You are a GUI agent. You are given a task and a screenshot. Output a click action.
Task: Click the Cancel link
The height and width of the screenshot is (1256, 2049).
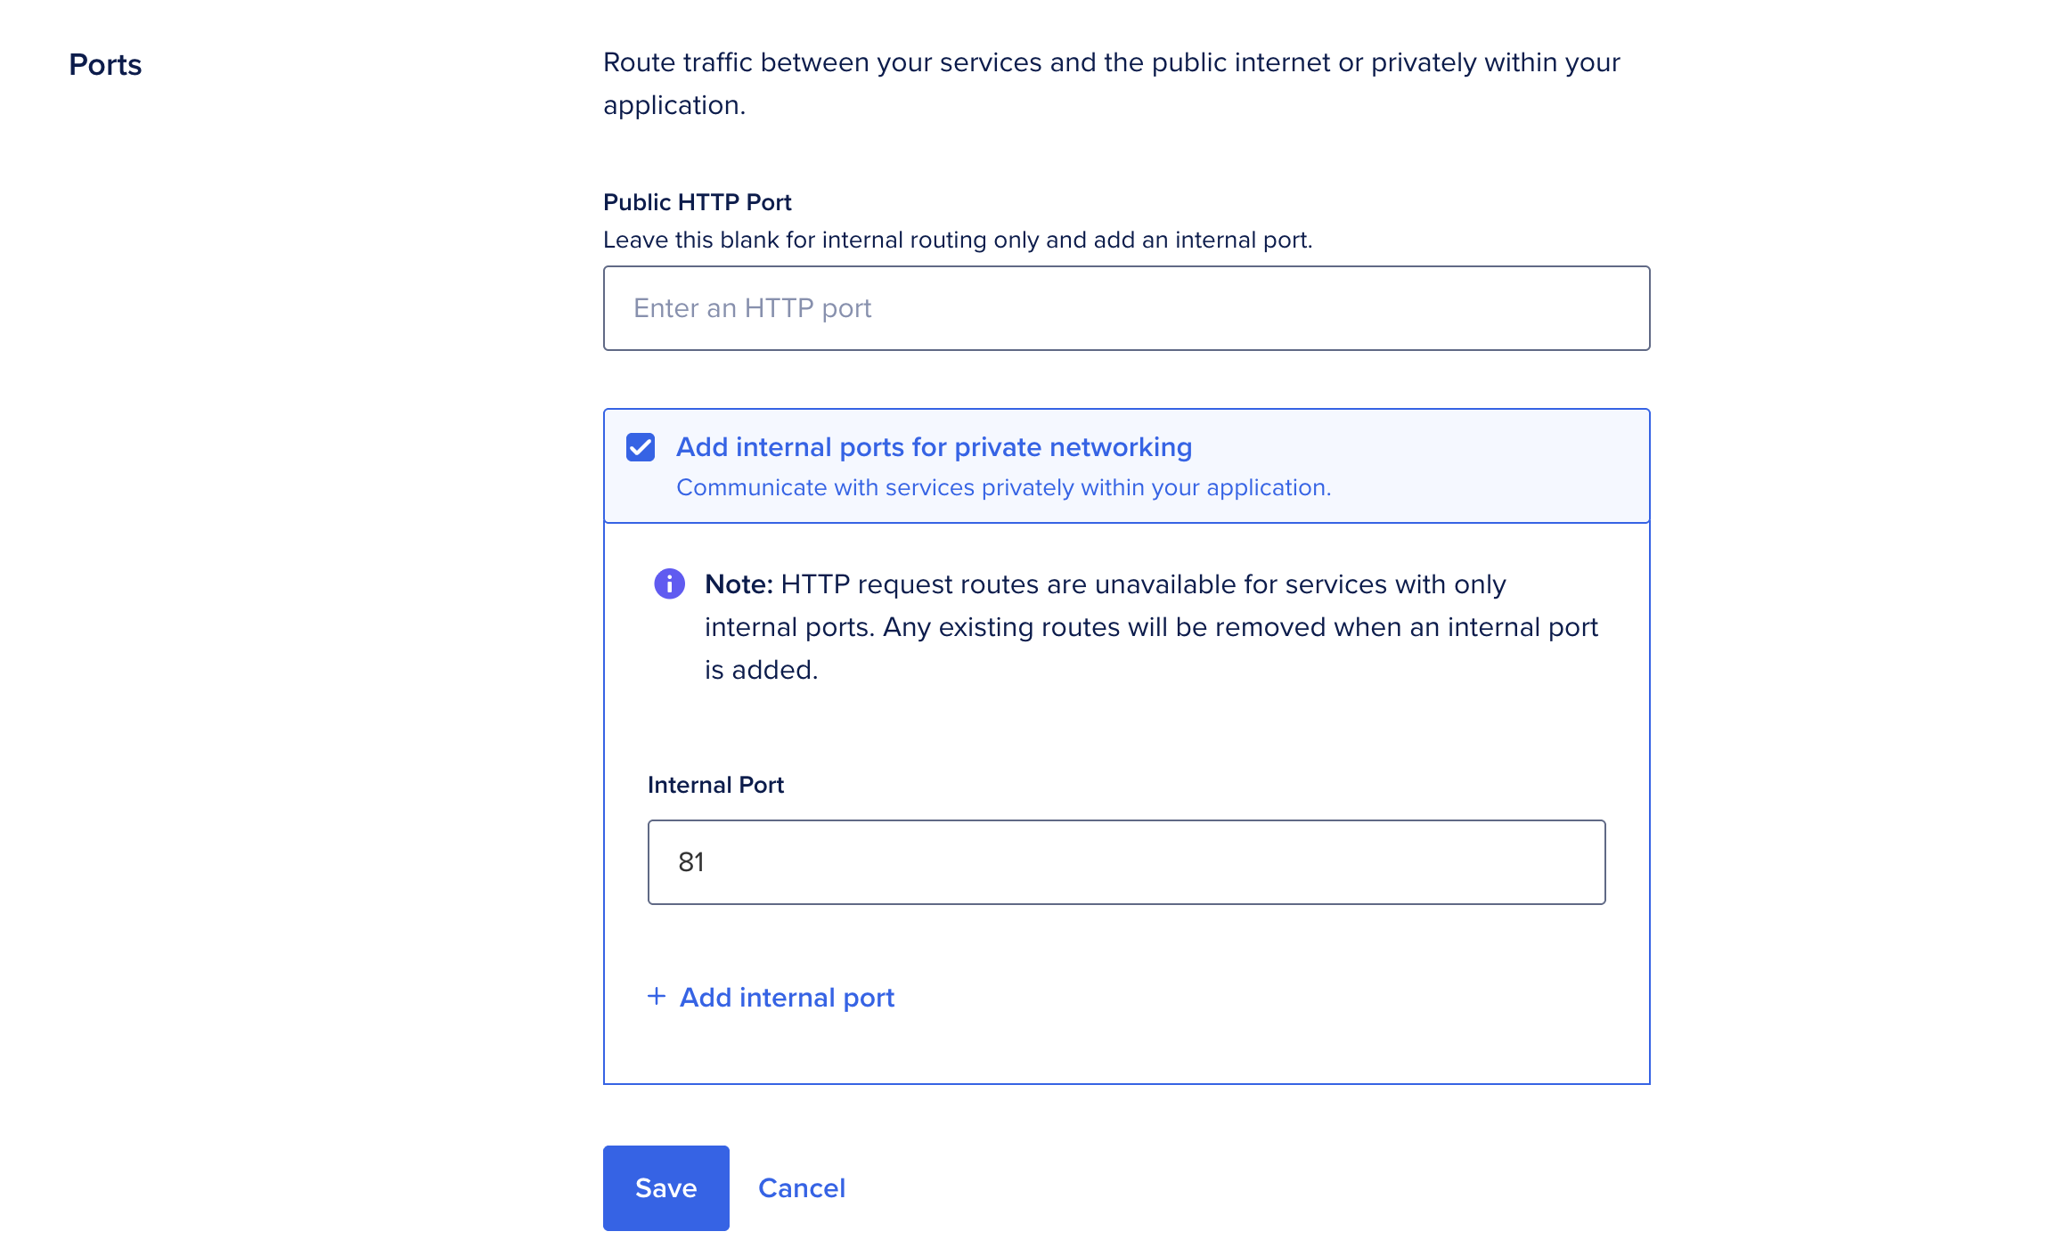(x=801, y=1187)
